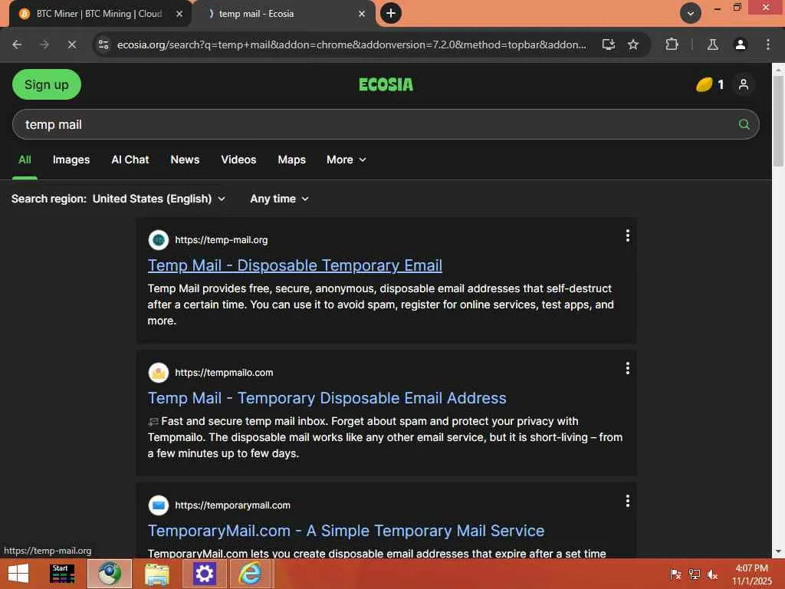785x589 pixels.
Task: Click the temporarymail.com envelope favicon
Action: (158, 505)
